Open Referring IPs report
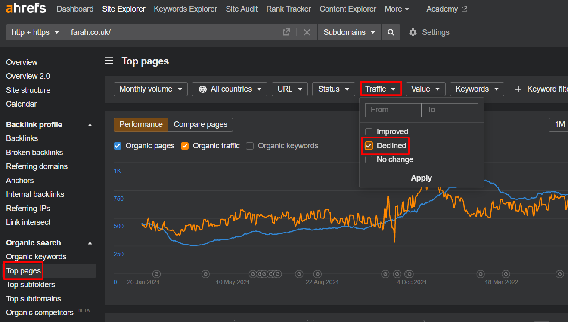 coord(28,209)
